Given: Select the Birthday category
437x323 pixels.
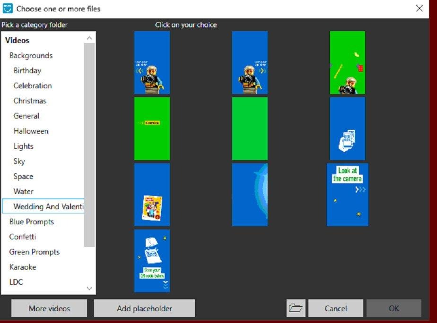Looking at the screenshot, I should (x=27, y=71).
